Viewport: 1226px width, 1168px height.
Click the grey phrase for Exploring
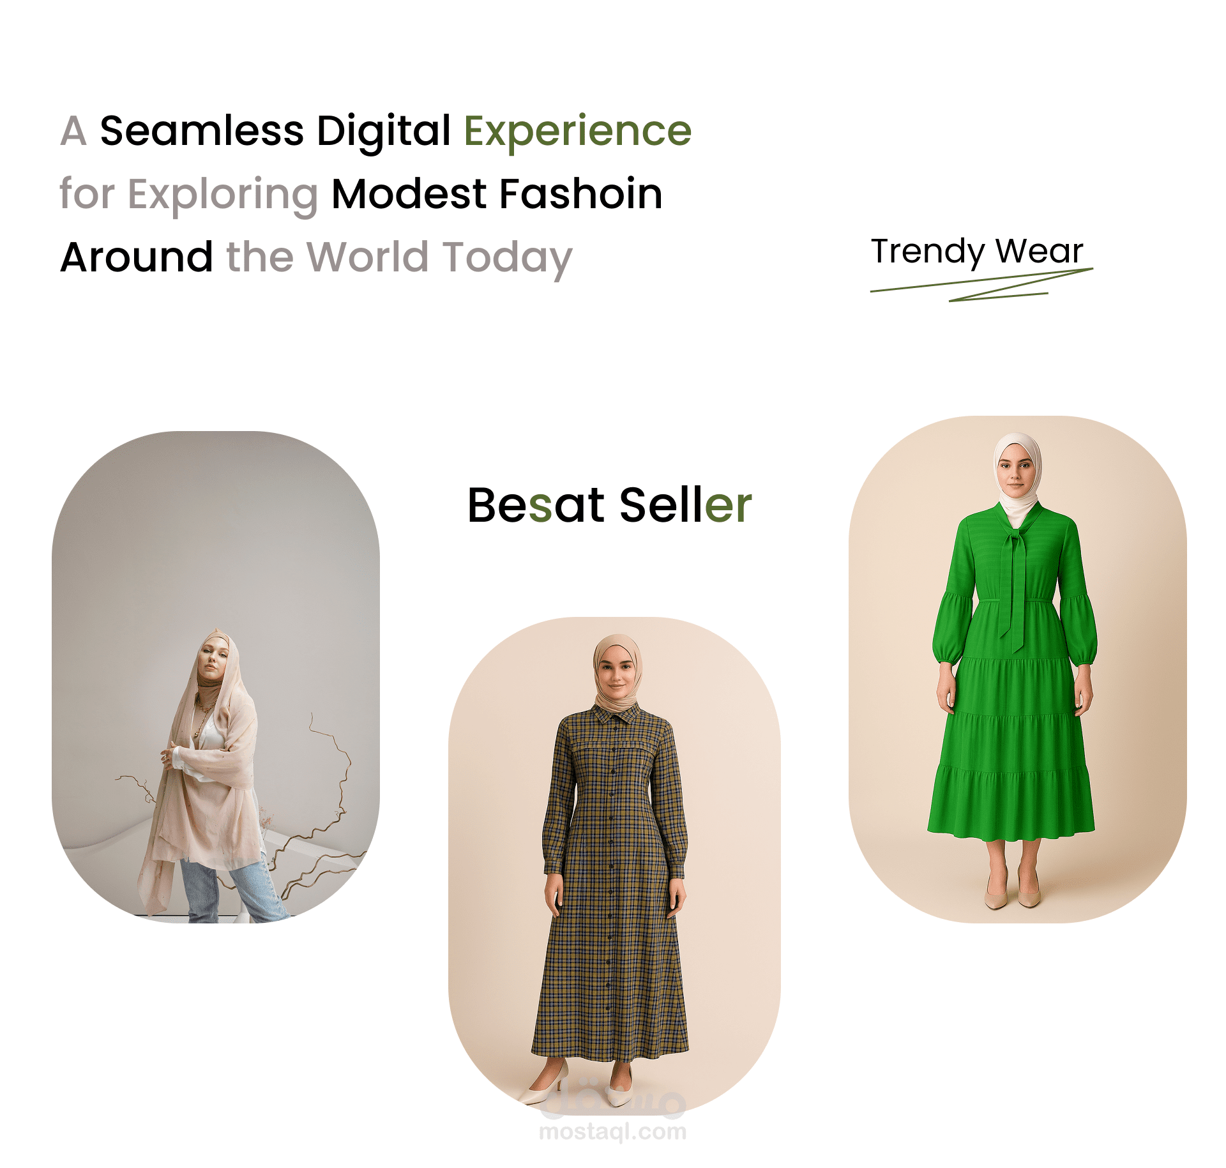(x=189, y=195)
